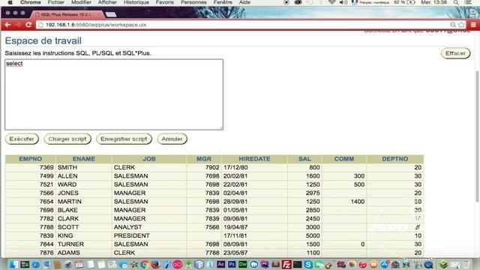Launch FileZilla from the dock
Screen dimensions: 480x270
click(286, 265)
